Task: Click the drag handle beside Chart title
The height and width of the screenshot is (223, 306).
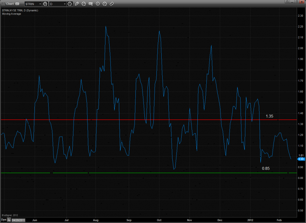Action: pyautogui.click(x=3, y=4)
